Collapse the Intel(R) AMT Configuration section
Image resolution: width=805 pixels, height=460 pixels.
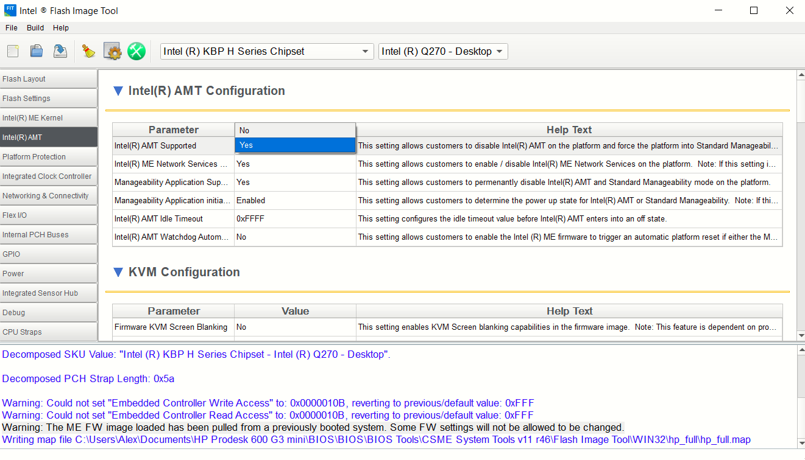click(x=118, y=91)
